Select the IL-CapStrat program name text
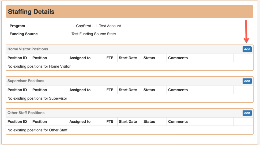The width and height of the screenshot is (260, 145). [x=96, y=26]
